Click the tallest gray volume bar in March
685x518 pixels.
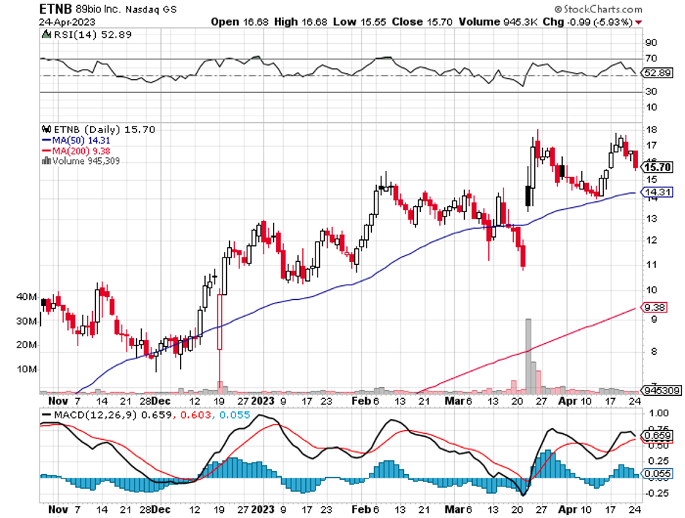528,356
